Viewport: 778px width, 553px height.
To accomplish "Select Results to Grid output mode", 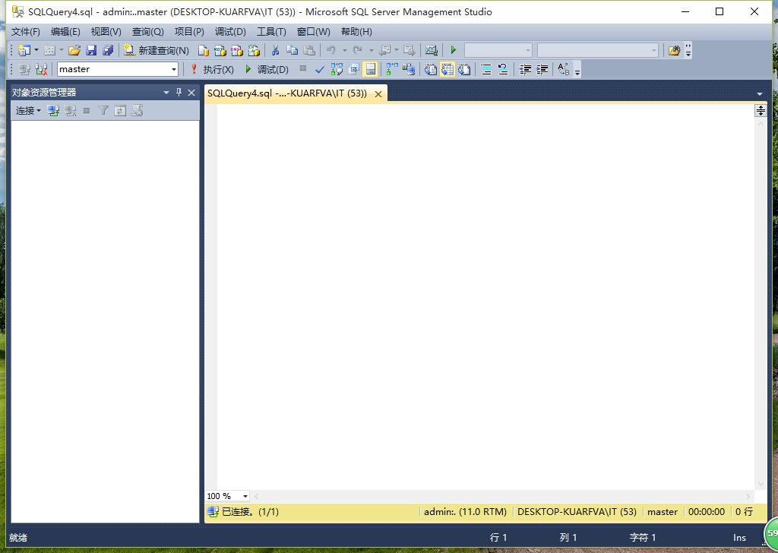I will coord(447,69).
